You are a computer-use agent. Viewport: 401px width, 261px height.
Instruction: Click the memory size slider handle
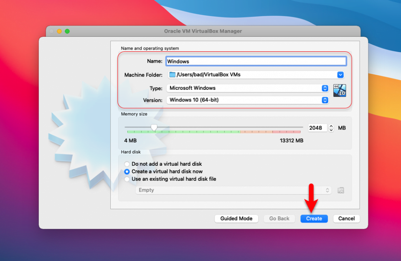[x=154, y=127]
